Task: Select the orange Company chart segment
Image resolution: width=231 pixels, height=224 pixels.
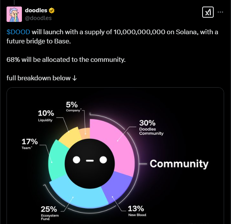Action: [85, 133]
